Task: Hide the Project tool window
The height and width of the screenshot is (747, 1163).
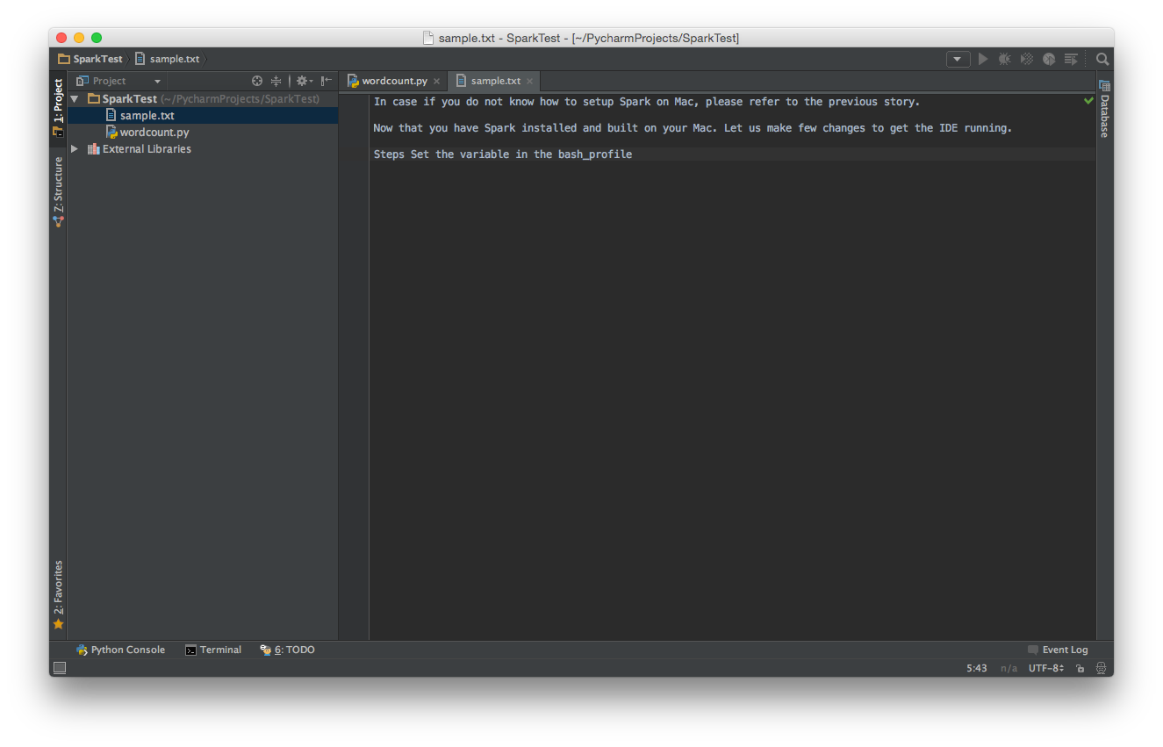Action: [326, 81]
